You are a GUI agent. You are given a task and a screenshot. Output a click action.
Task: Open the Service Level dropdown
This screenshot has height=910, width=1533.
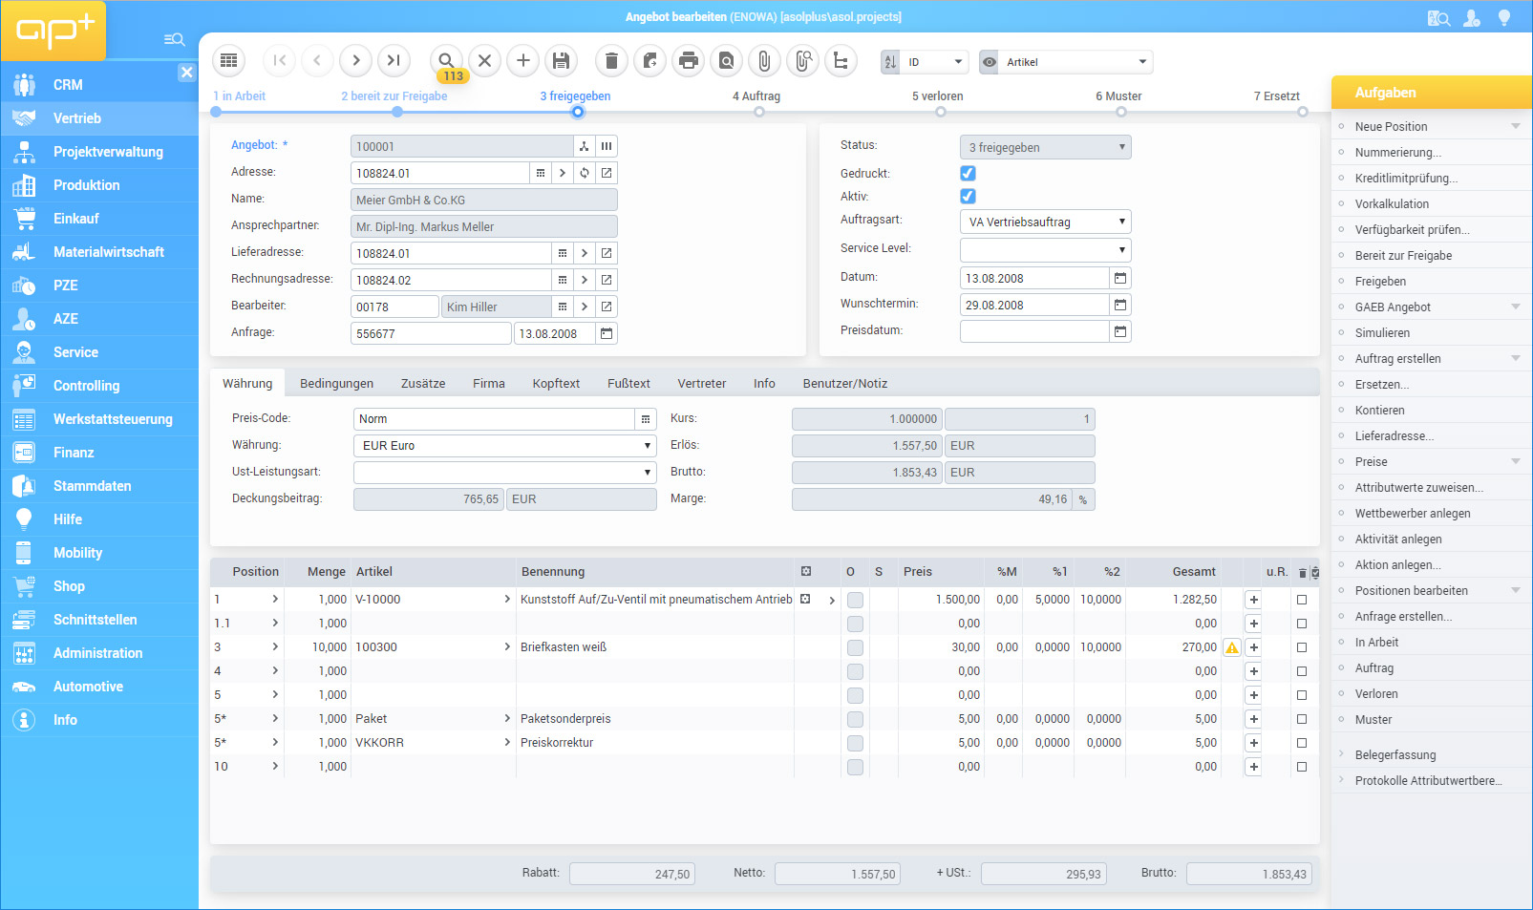1045,250
